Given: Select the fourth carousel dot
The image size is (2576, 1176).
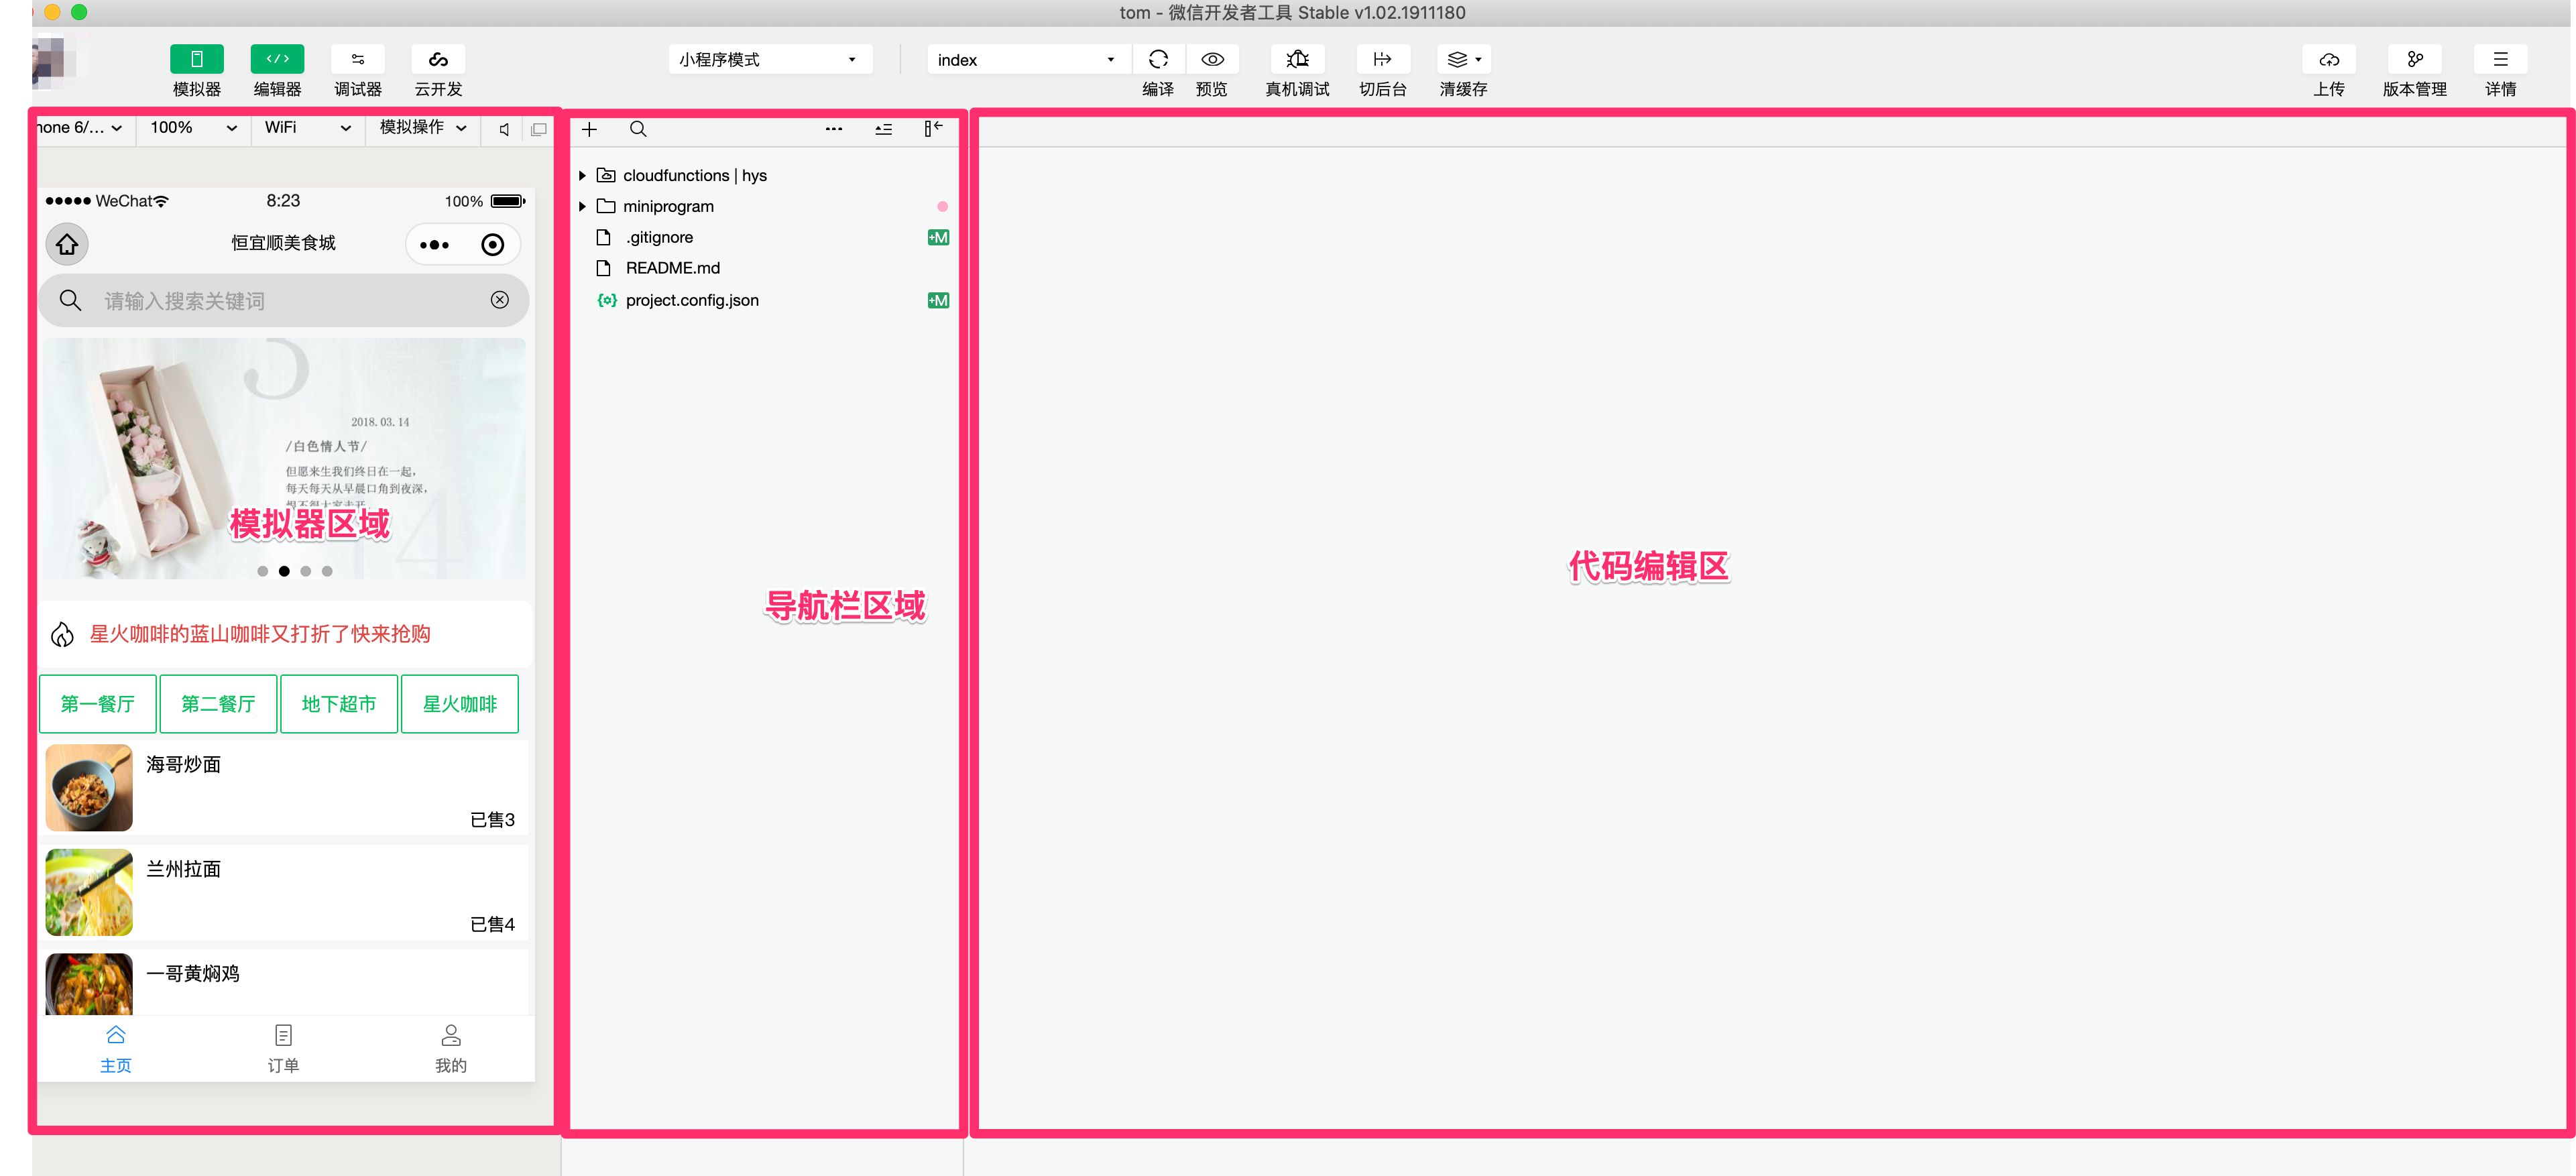Looking at the screenshot, I should (327, 571).
